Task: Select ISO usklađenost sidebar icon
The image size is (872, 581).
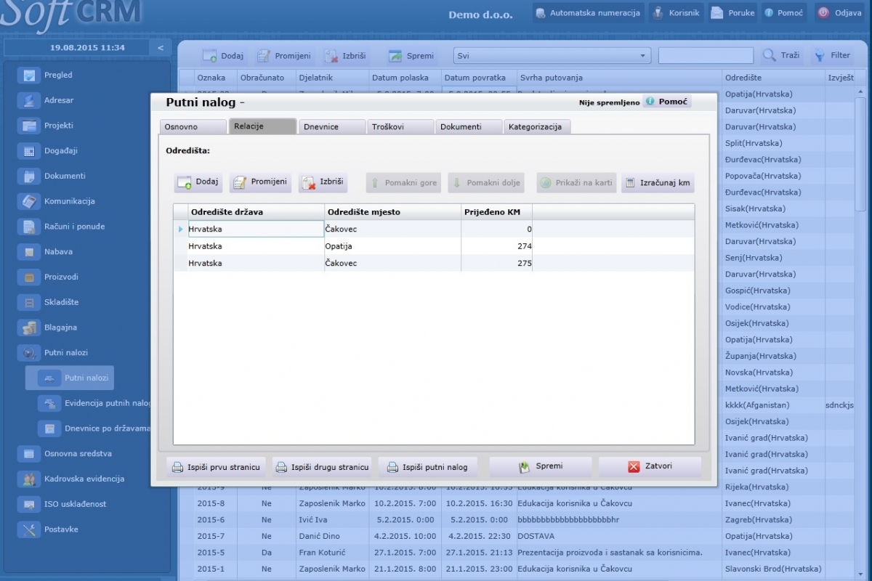Action: 30,504
